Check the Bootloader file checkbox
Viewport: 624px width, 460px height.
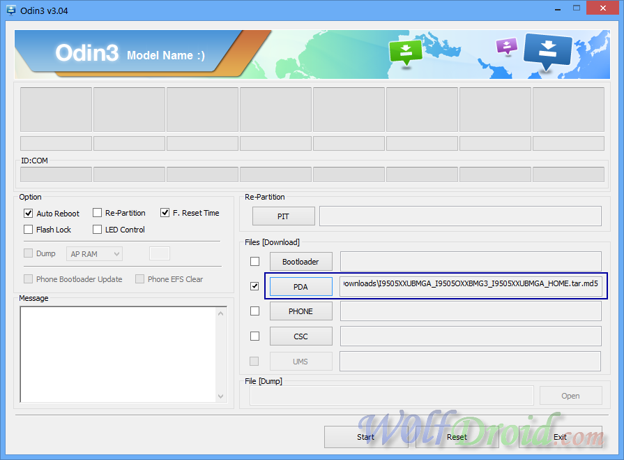(254, 262)
